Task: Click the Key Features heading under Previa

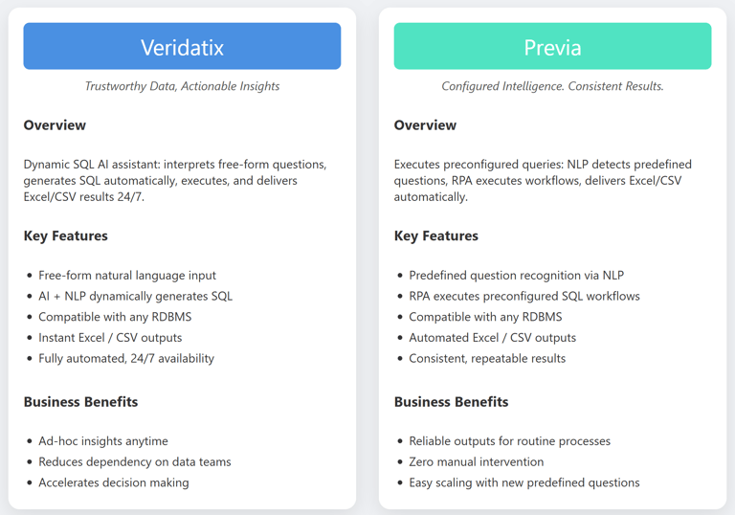Action: click(x=435, y=235)
